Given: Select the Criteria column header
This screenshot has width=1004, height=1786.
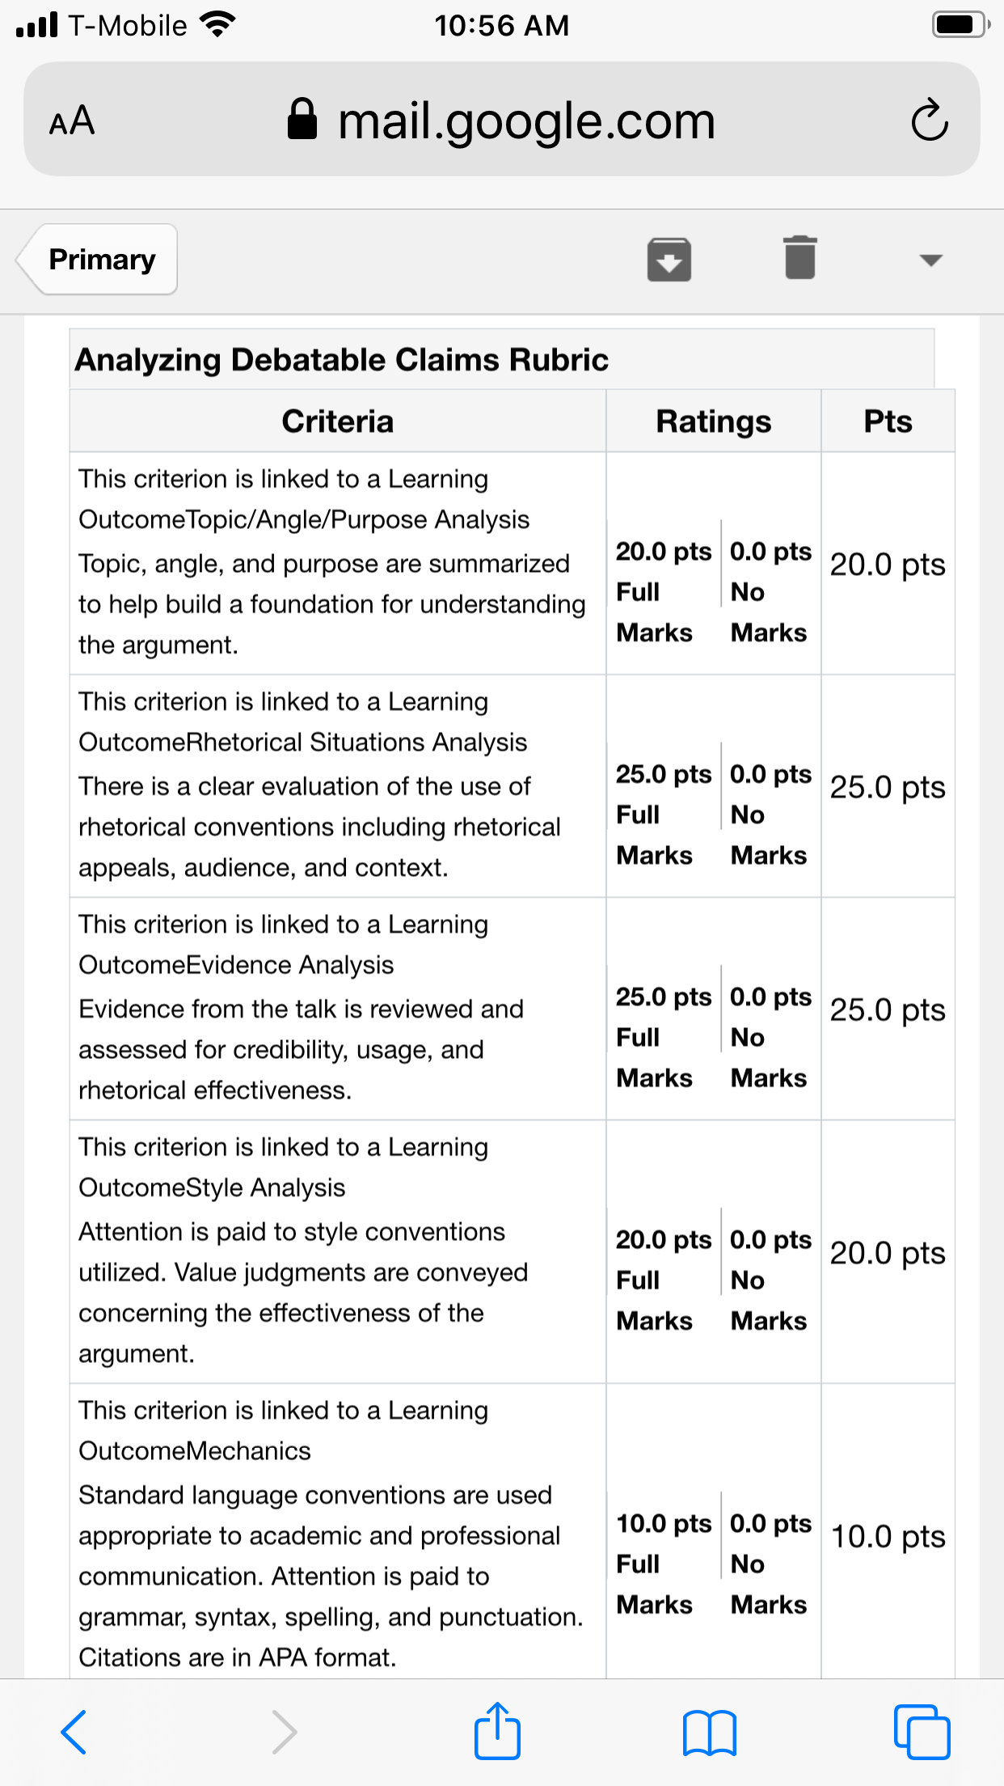Looking at the screenshot, I should [338, 421].
